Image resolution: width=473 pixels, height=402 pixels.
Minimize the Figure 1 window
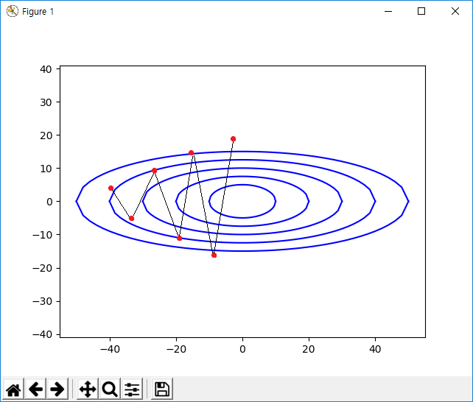tap(388, 12)
